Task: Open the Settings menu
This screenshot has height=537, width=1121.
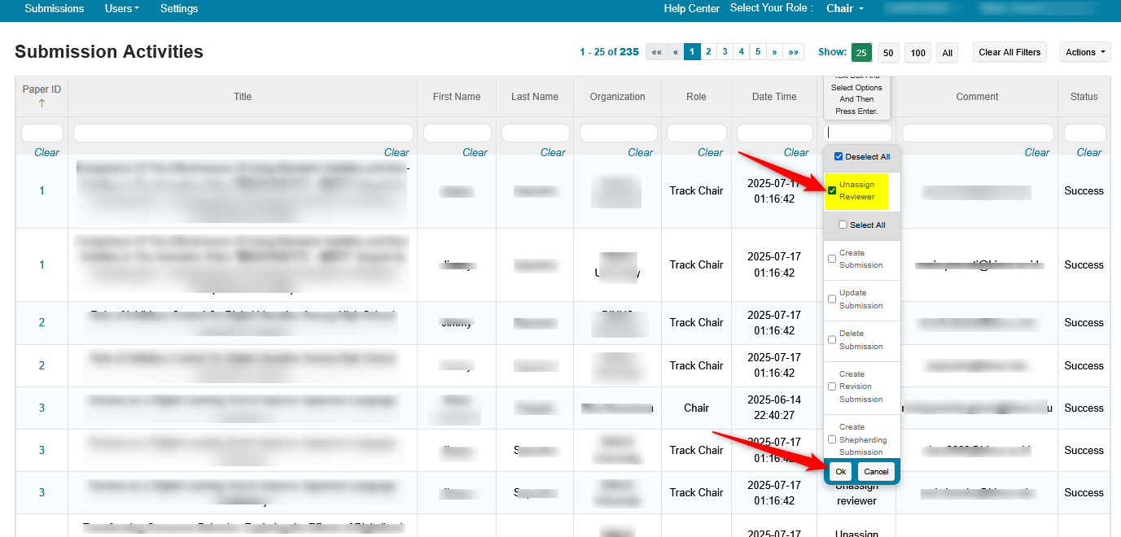Action: (x=178, y=9)
